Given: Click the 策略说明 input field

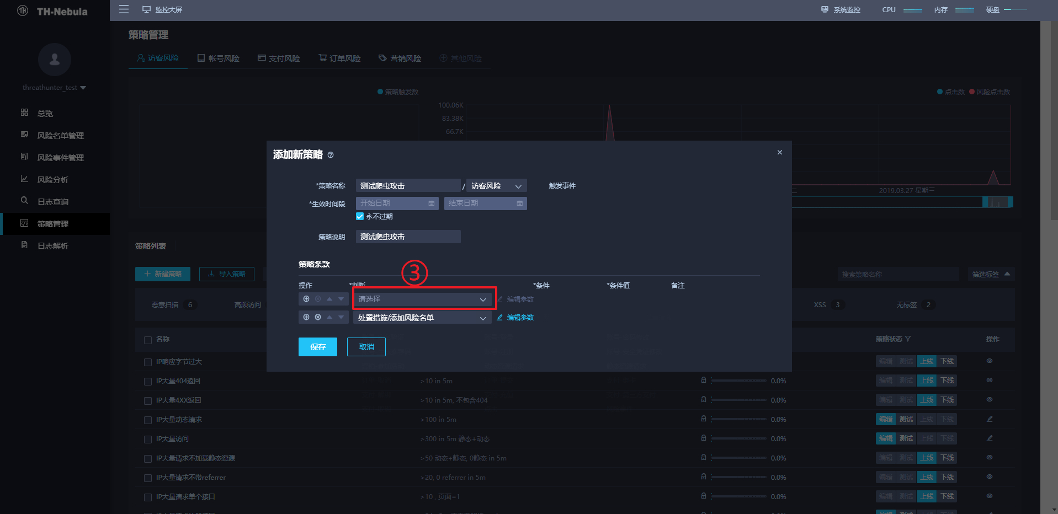Looking at the screenshot, I should pyautogui.click(x=408, y=237).
